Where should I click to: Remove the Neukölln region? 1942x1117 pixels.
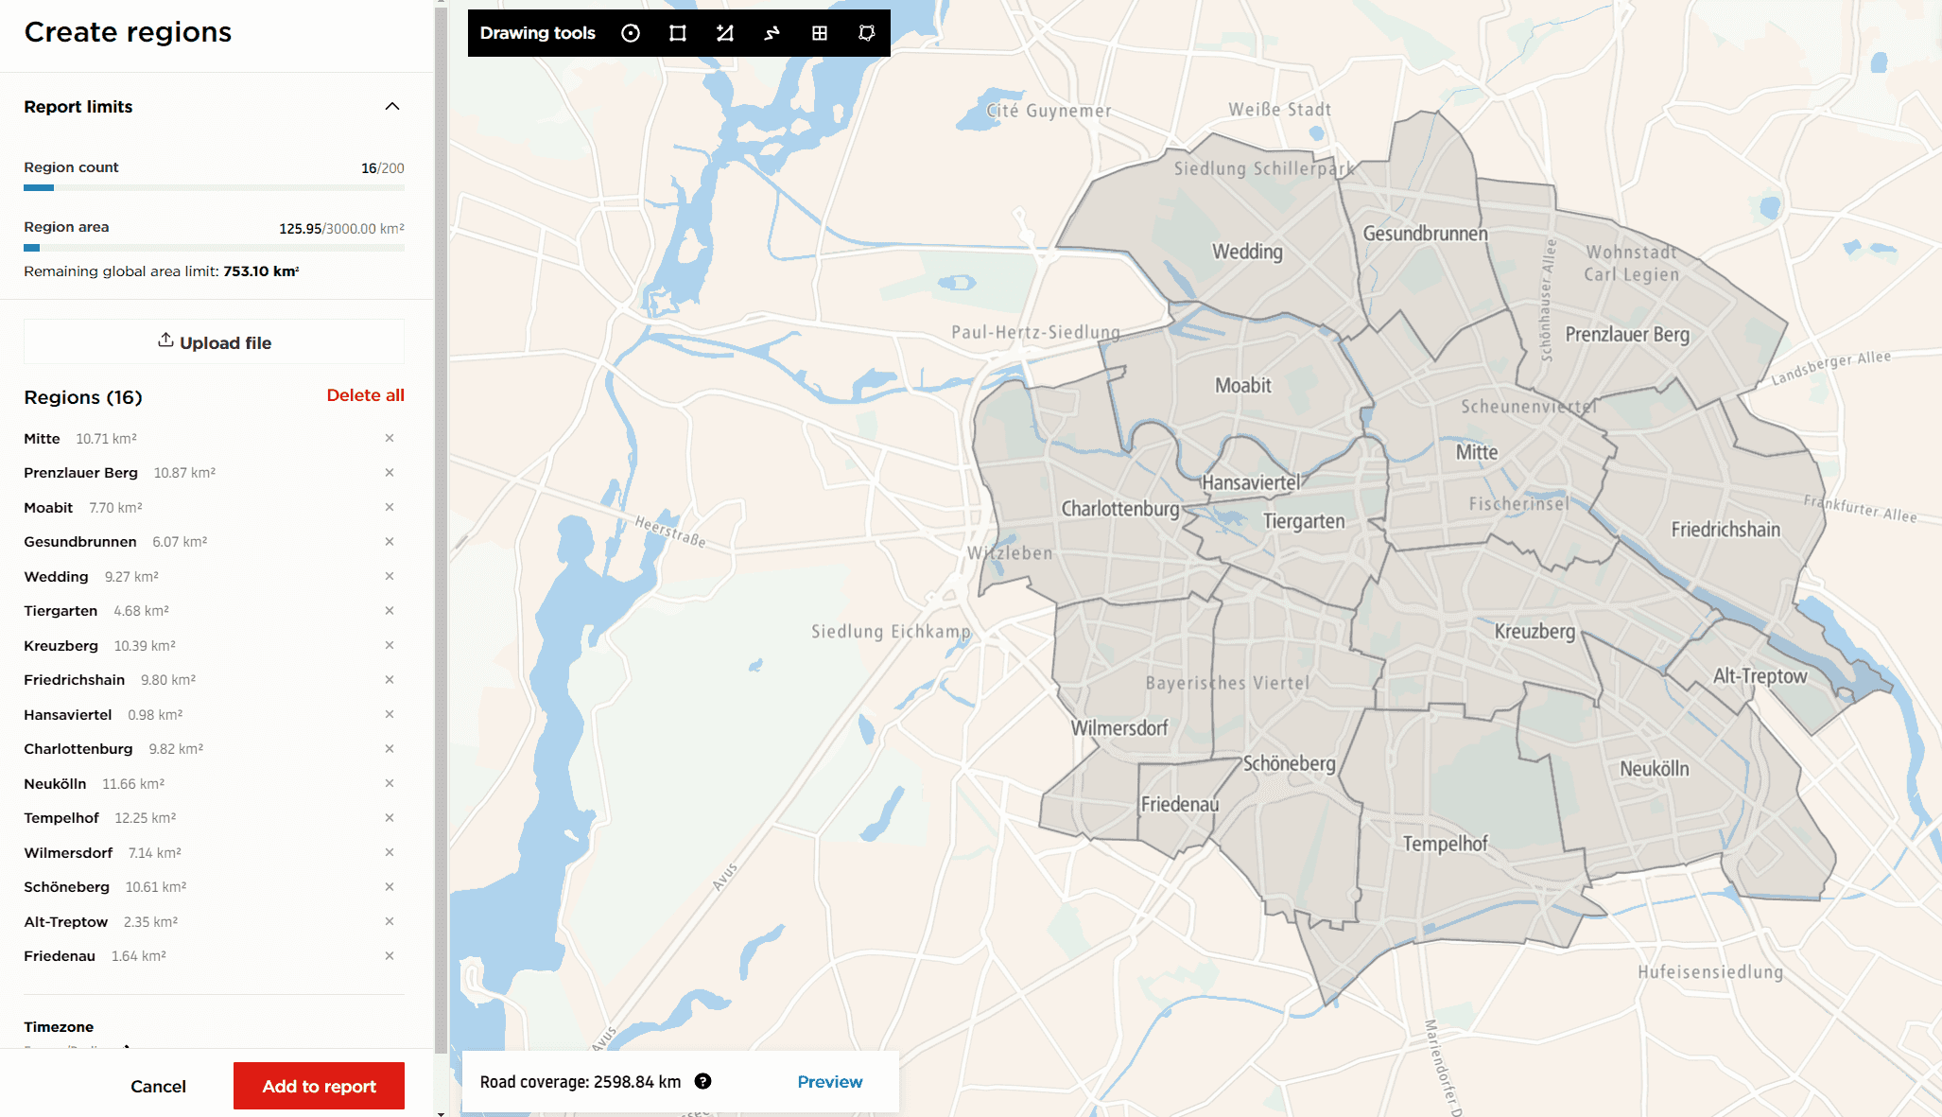coord(390,783)
